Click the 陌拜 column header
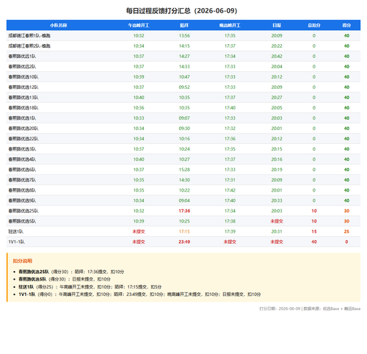 184,25
